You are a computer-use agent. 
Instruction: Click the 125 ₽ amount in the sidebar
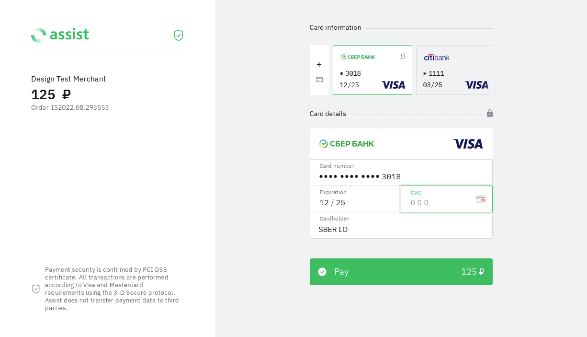pos(51,94)
